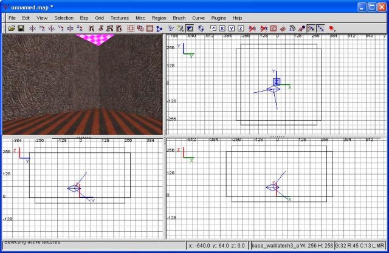Screen dimensions: 389x253
Task: Click the blue Z marker box in top view
Action: [277, 82]
